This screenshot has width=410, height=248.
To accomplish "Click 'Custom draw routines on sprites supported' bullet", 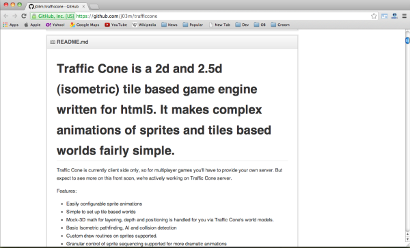I will 111,236.
